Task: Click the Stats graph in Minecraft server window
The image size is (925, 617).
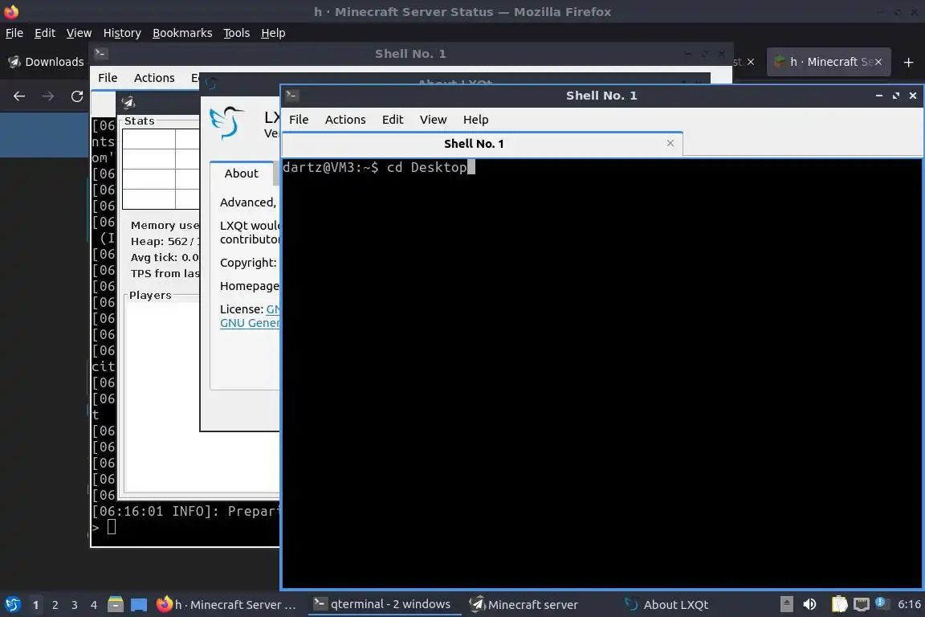Action: (161, 169)
